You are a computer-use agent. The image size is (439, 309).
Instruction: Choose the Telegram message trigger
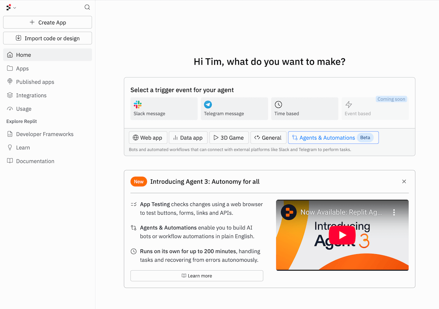pos(234,109)
